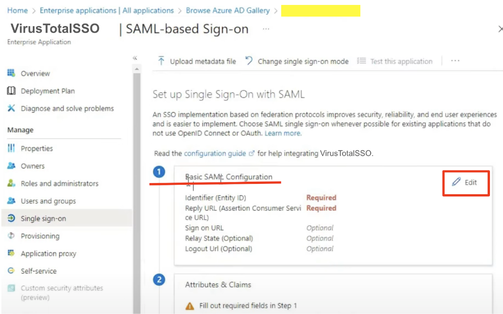Click the Users and groups icon

click(11, 201)
